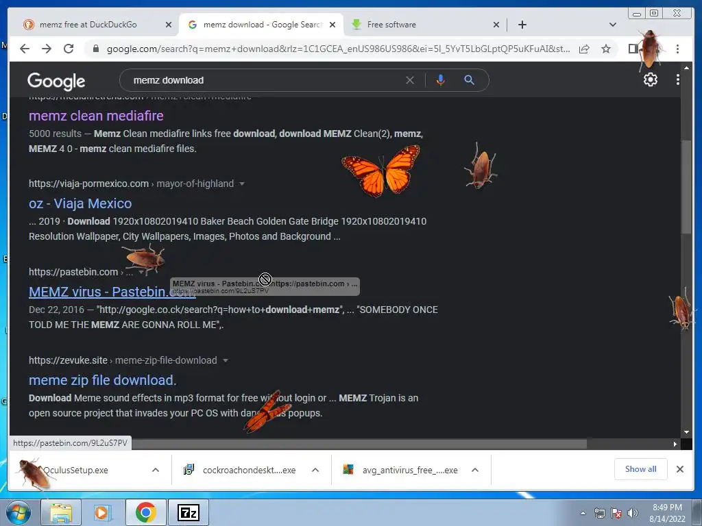
Task: Show hidden tray icons arrow
Action: [x=583, y=514]
